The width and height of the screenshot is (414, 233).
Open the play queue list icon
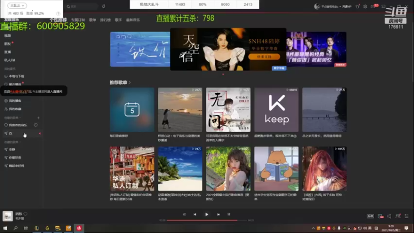click(x=407, y=216)
